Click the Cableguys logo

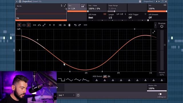click(x=161, y=95)
